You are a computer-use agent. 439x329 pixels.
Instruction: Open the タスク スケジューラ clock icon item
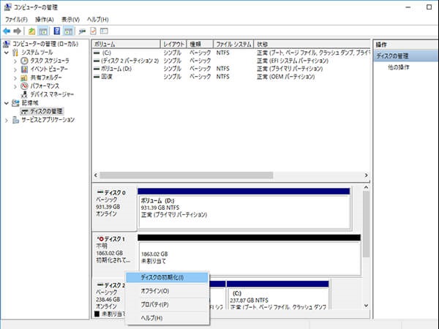tap(48, 61)
